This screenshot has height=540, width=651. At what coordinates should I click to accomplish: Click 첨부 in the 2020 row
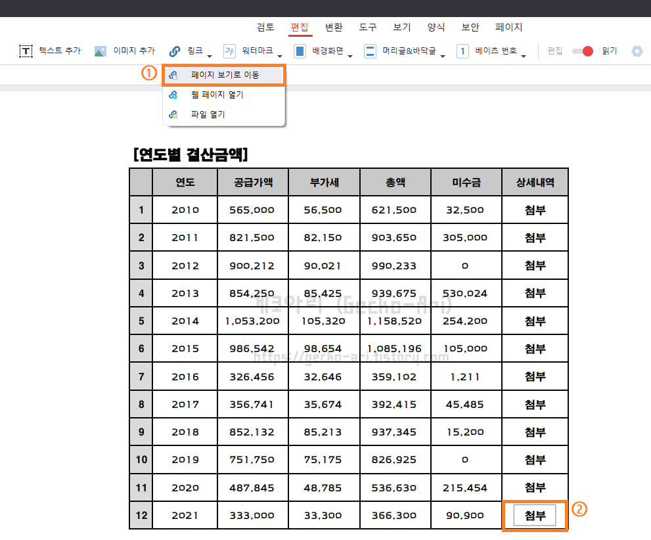535,487
